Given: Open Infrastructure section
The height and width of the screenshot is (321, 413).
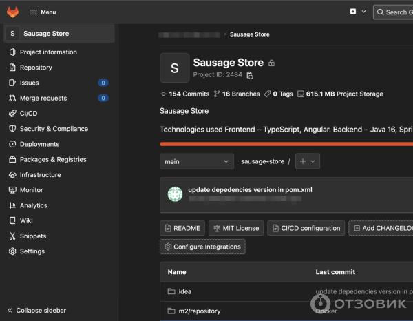Looking at the screenshot, I should click(41, 175).
